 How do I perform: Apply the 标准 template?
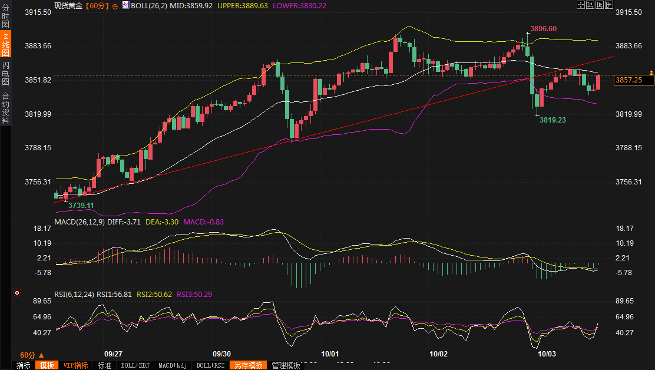104,365
